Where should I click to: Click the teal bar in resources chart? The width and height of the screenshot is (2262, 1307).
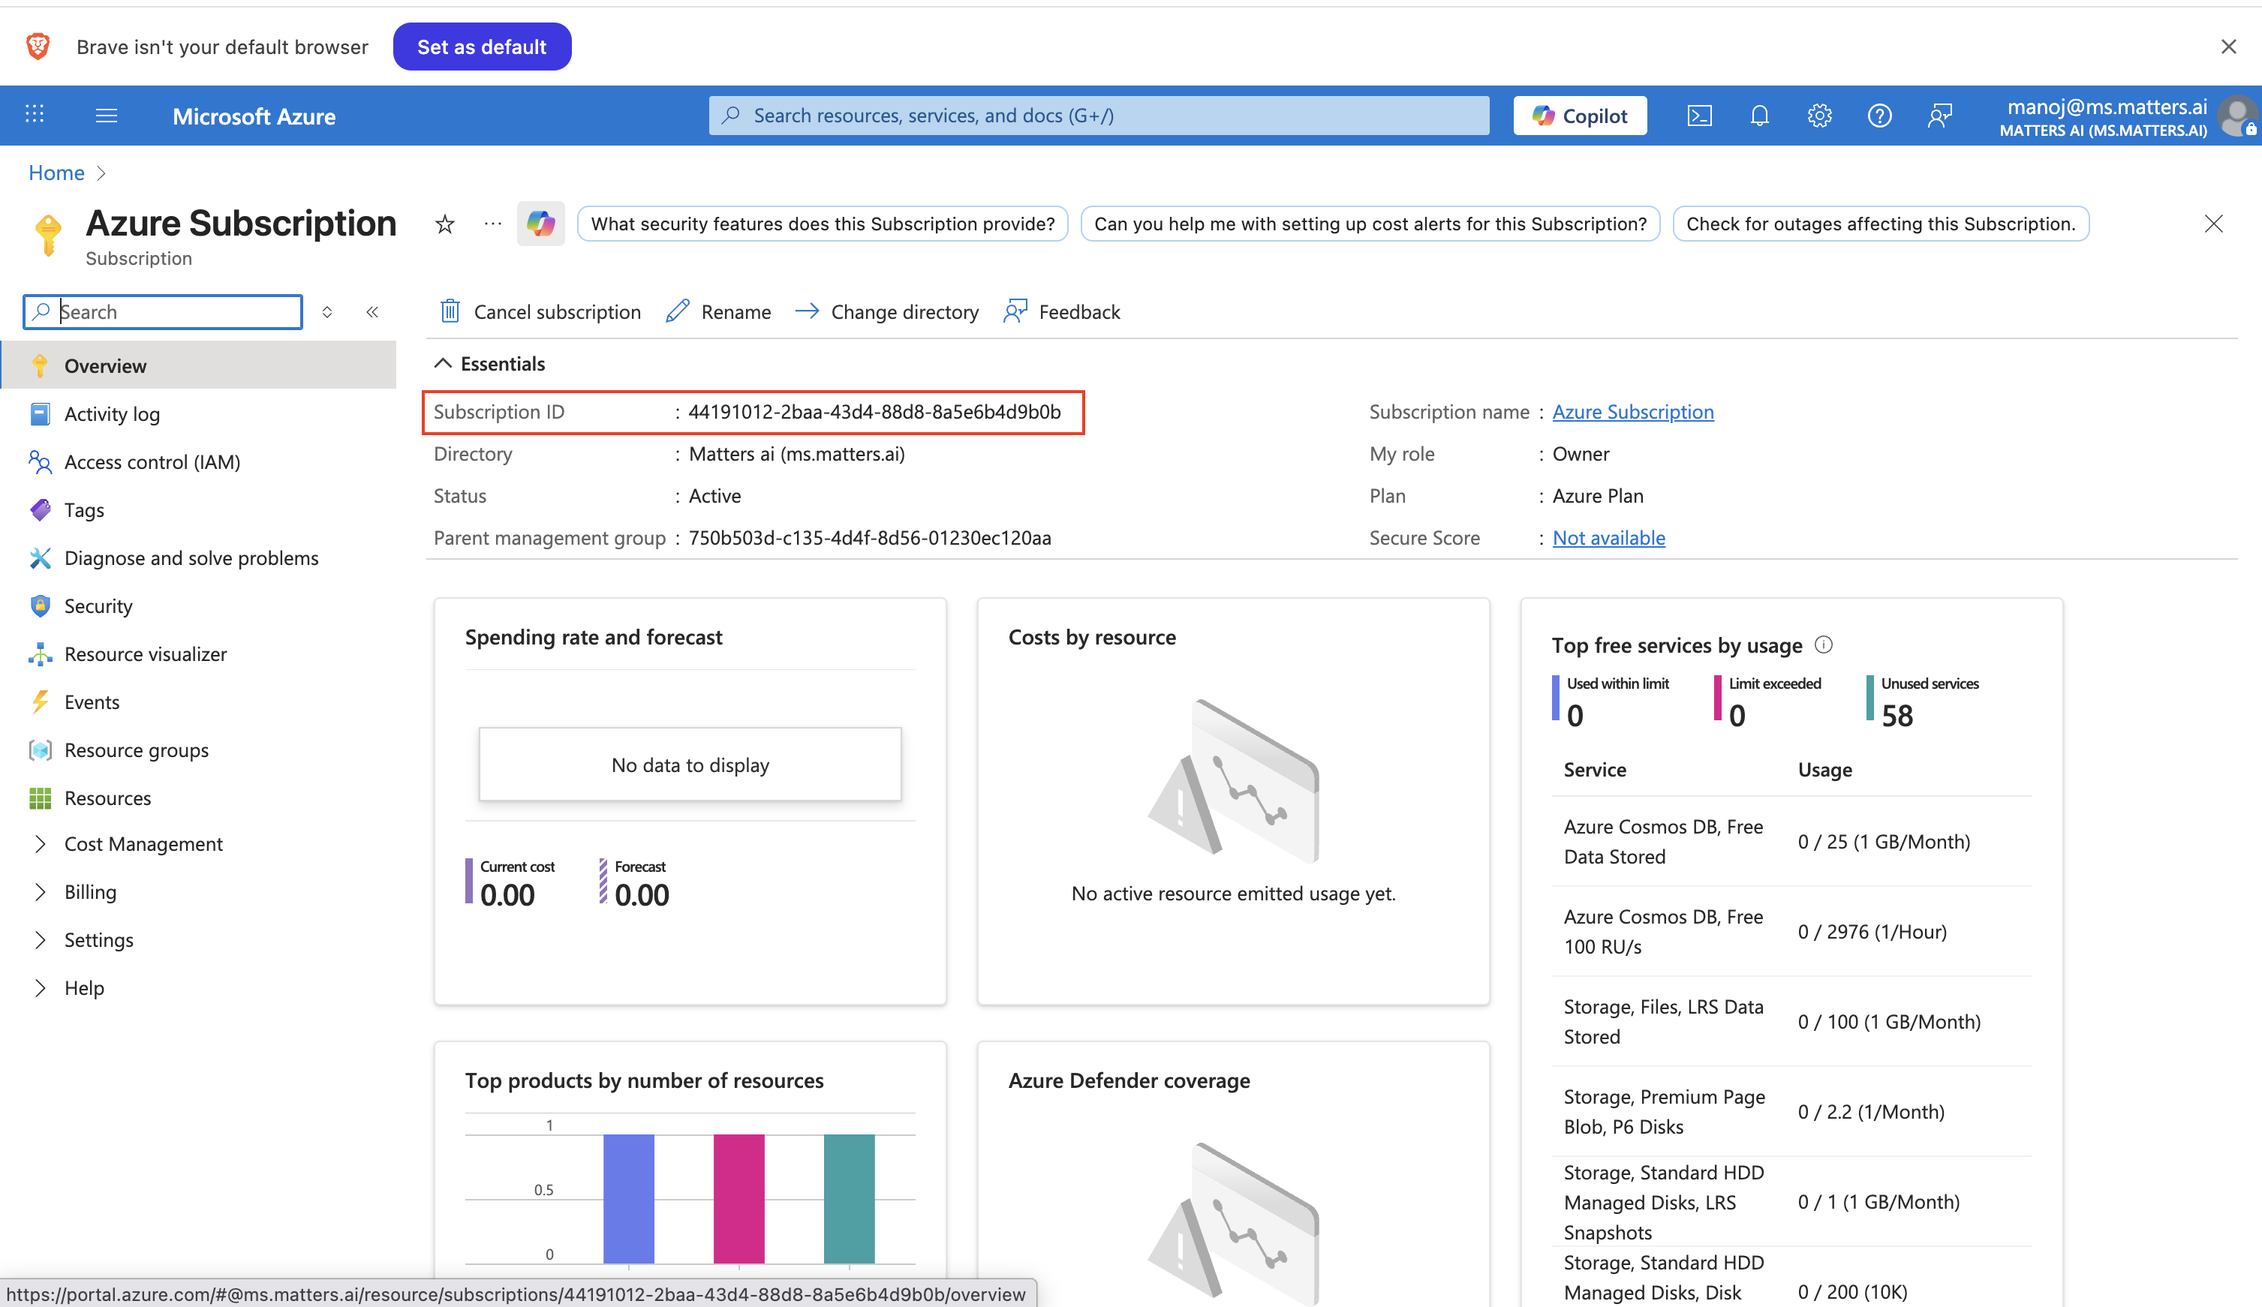[849, 1198]
